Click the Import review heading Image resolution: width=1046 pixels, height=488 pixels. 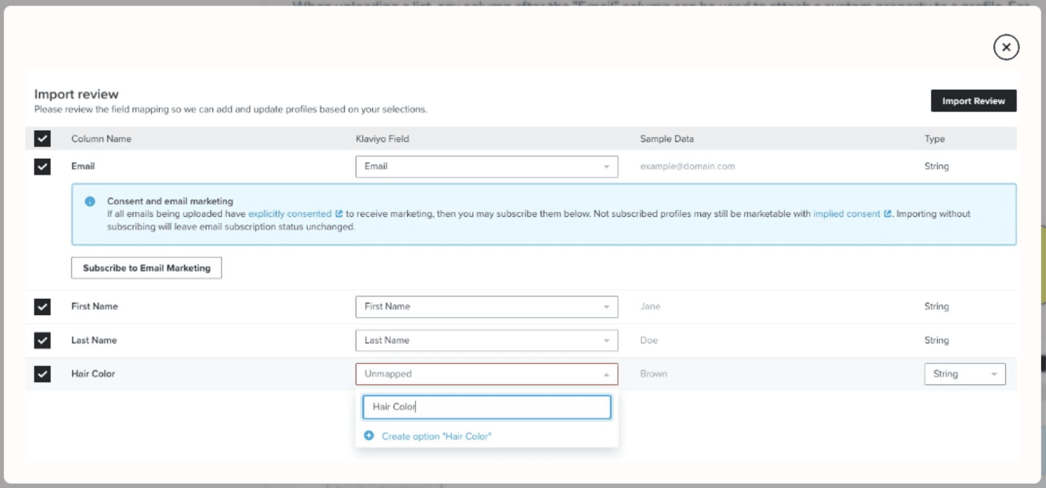(76, 94)
